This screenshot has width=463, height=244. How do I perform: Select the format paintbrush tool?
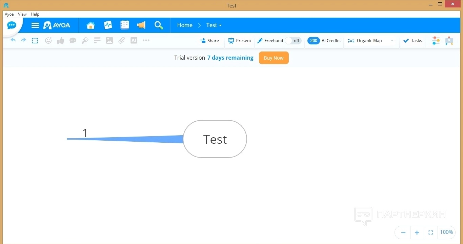pyautogui.click(x=85, y=41)
